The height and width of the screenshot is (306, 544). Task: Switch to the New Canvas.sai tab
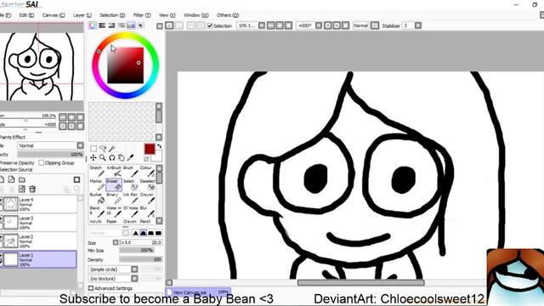tap(198, 292)
